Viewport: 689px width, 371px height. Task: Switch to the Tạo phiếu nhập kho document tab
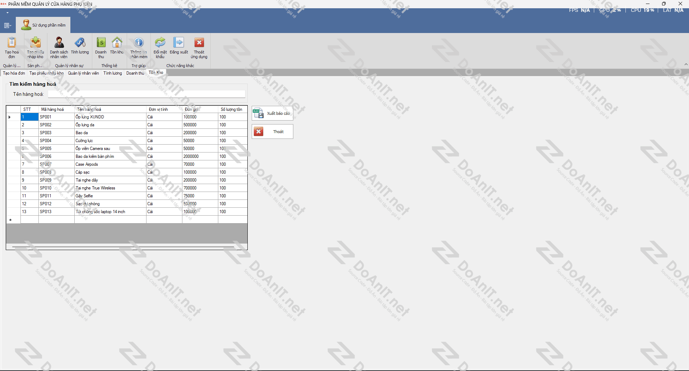46,73
